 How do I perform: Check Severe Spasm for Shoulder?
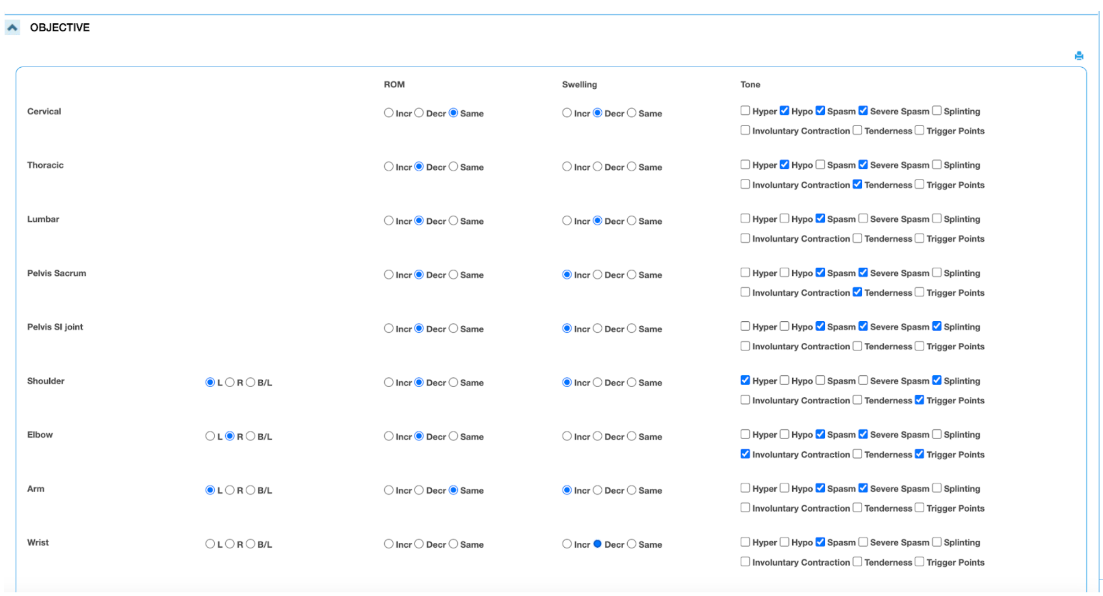pyautogui.click(x=863, y=380)
